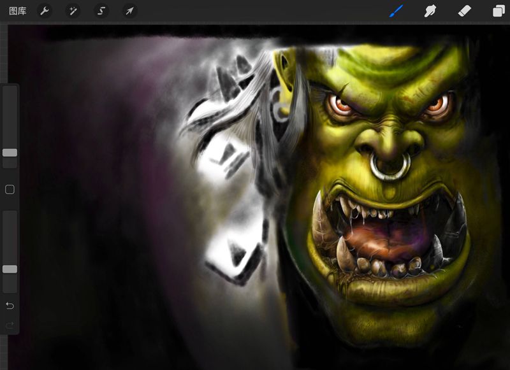Screen dimensions: 510x370
Task: Click the brush opacity slider handle
Action: [10, 269]
